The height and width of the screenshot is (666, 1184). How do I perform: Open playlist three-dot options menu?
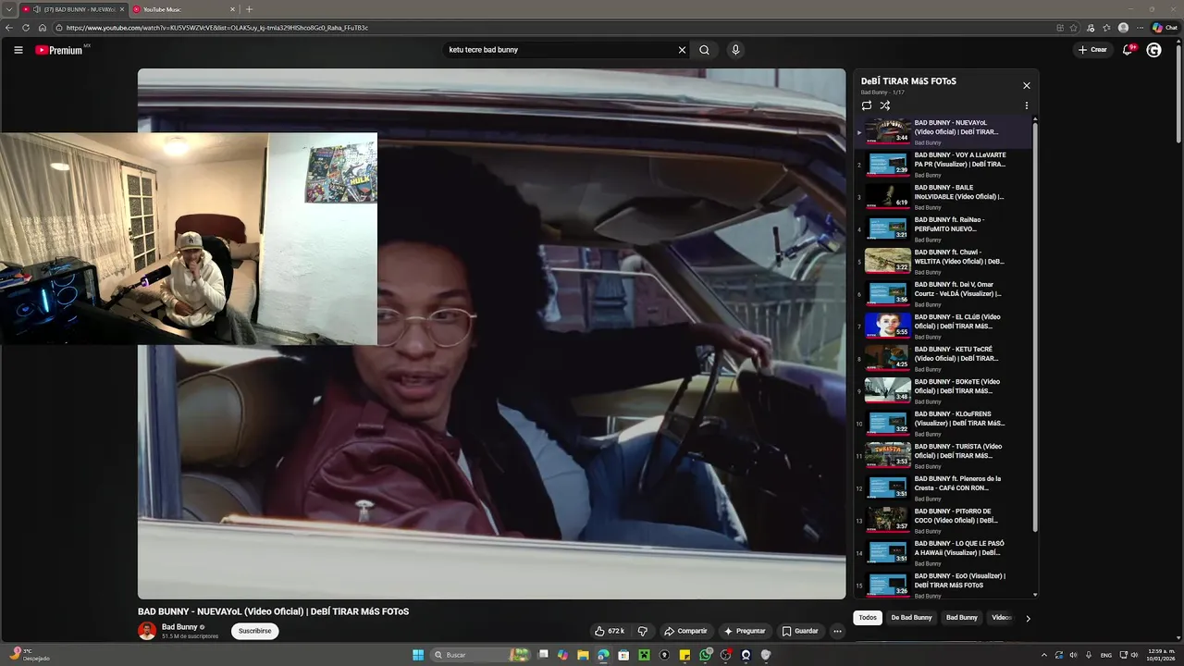[x=1026, y=105]
